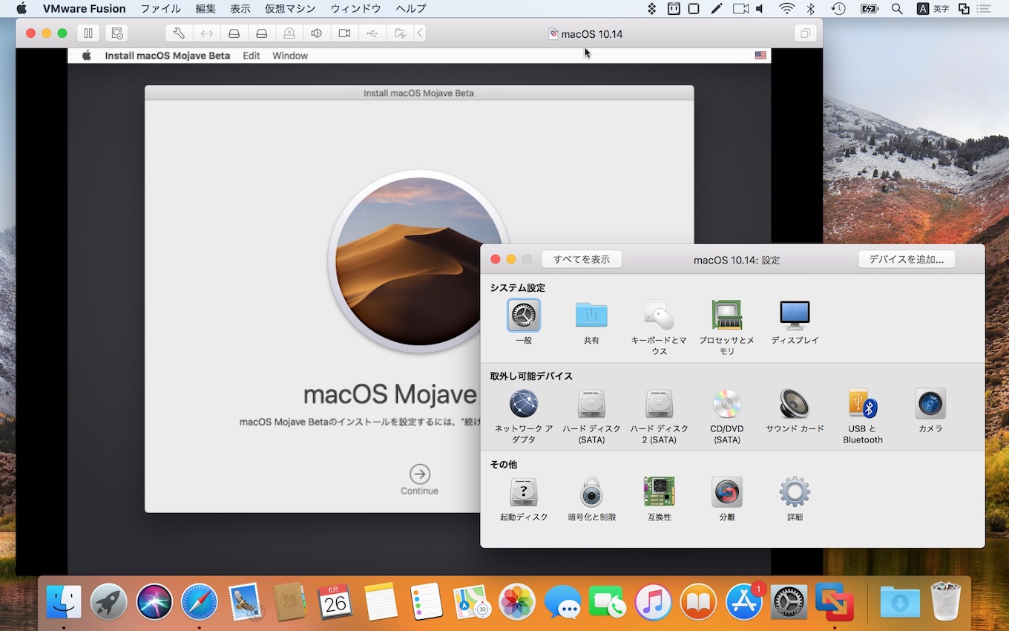The image size is (1009, 631).
Task: Open the 起動ディスク settings
Action: point(524,491)
